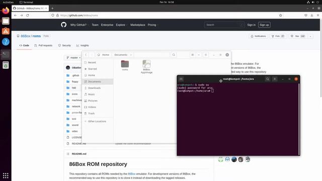
Task: Open the Security tab
Action: point(64,45)
